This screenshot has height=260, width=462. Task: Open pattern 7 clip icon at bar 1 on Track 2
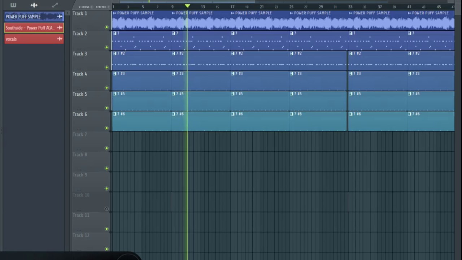(x=115, y=33)
